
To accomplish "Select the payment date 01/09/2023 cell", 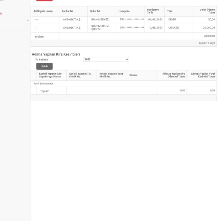I will (155, 20).
